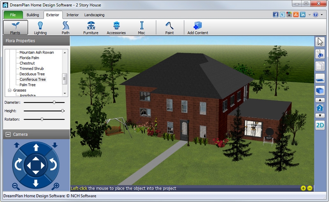Go down one story level
The image size is (329, 202).
pyautogui.click(x=320, y=116)
